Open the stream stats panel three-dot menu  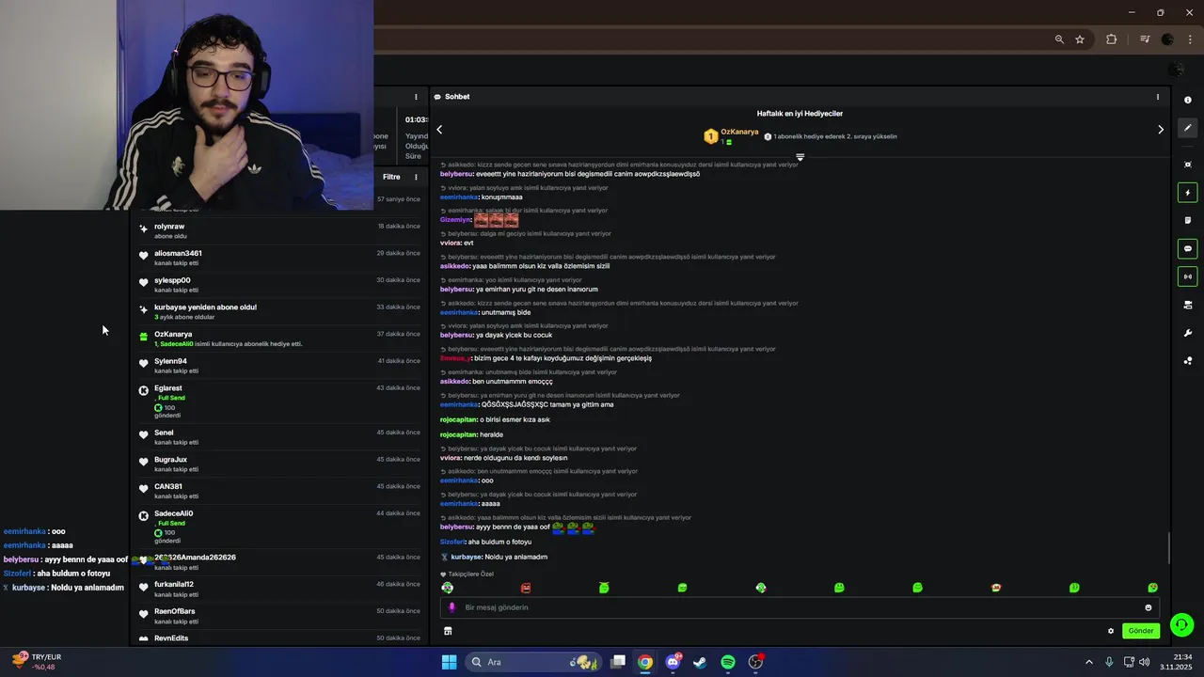click(x=416, y=97)
